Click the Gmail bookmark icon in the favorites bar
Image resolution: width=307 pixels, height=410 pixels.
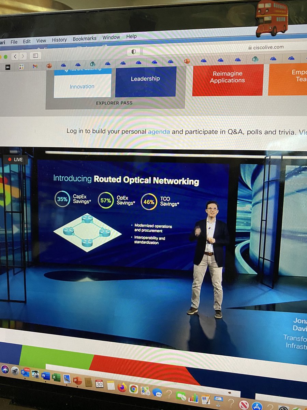(x=35, y=65)
